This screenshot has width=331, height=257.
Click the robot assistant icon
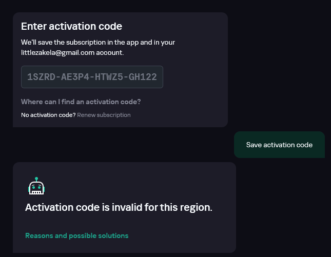click(x=36, y=186)
